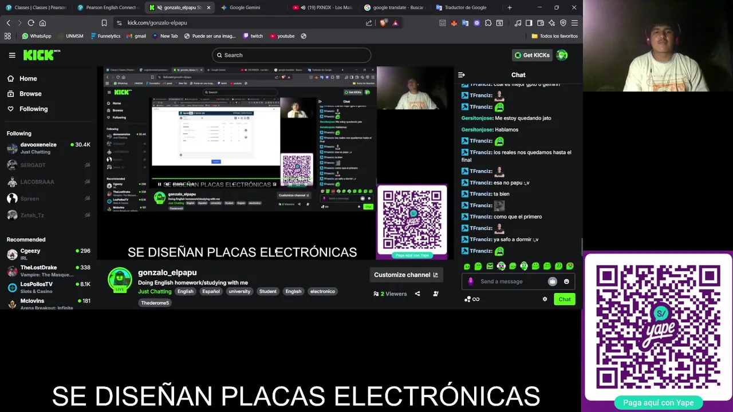Open twitch bookmark
This screenshot has height=412, width=733.
pos(253,36)
